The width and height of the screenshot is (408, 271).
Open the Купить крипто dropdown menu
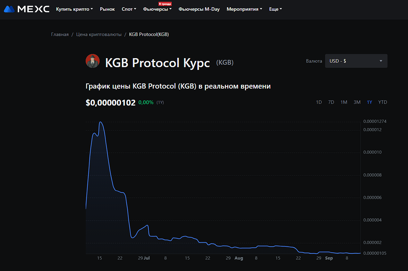point(74,9)
